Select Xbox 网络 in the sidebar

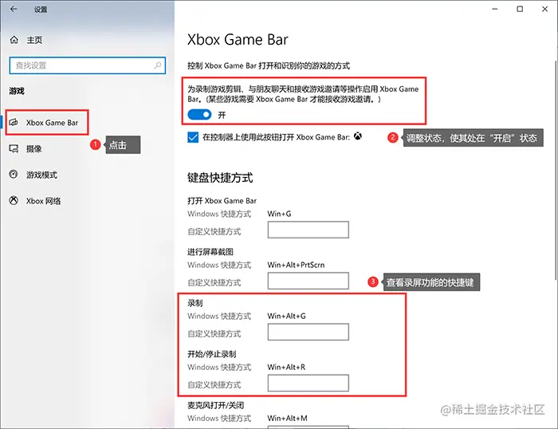(43, 201)
